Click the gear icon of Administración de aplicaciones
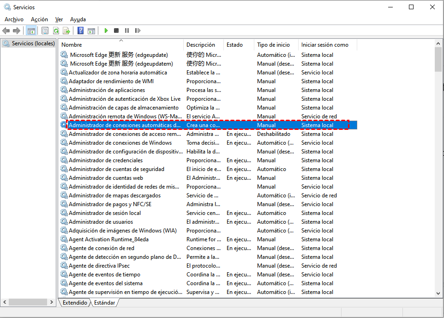 pyautogui.click(x=64, y=90)
